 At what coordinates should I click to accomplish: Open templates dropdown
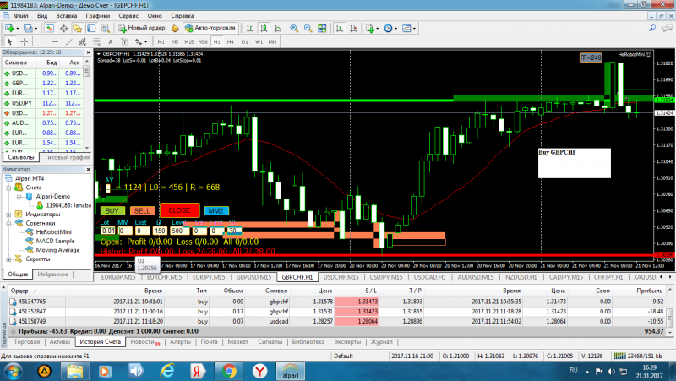[x=409, y=29]
